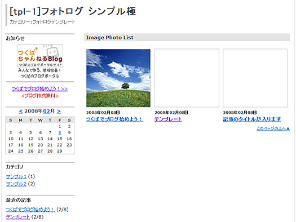Open the third empty photo thumbnail
The image size is (296, 222).
pyautogui.click(x=255, y=78)
